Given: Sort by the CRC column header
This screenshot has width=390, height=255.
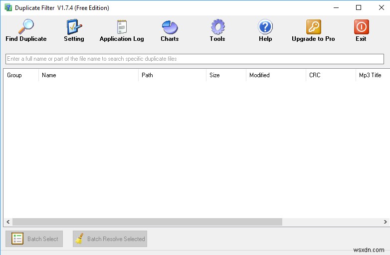Looking at the screenshot, I should tap(331, 75).
